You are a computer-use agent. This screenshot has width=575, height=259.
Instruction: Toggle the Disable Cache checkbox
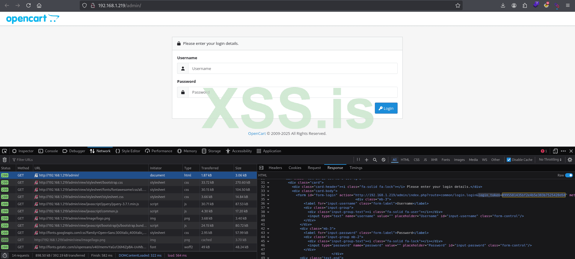click(509, 160)
